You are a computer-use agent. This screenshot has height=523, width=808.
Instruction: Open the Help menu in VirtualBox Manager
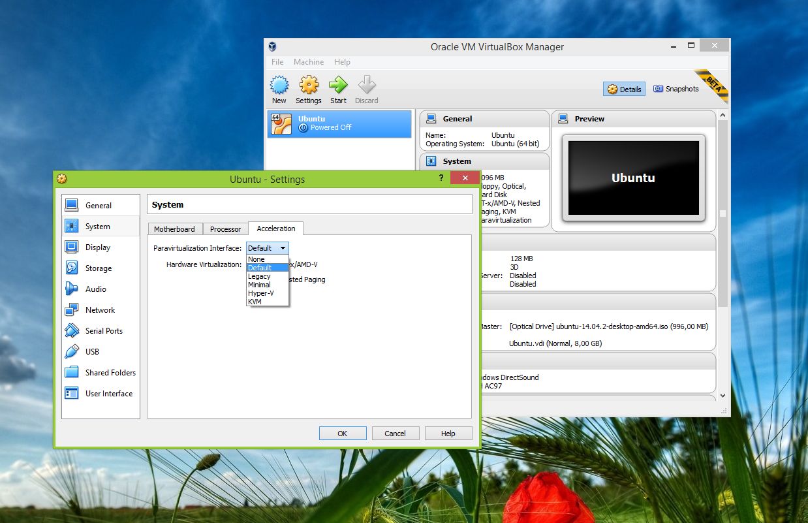click(342, 62)
